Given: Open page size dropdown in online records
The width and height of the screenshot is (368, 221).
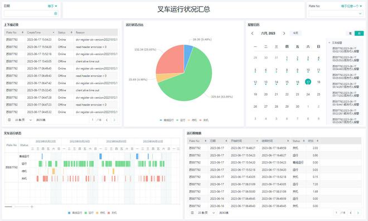Looking at the screenshot, I should tap(23, 120).
